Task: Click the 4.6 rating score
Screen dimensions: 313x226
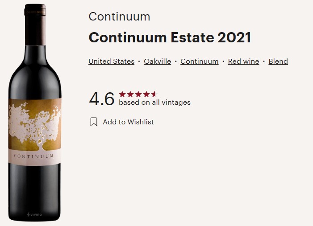Action: coord(102,99)
